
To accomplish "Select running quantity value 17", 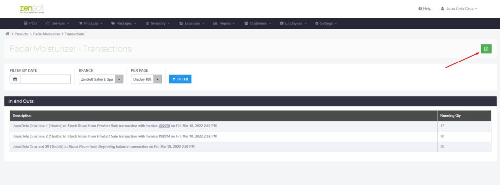I will tap(442, 126).
